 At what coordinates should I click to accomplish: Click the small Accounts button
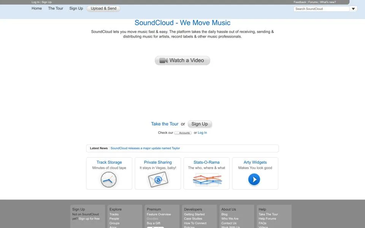tap(183, 133)
